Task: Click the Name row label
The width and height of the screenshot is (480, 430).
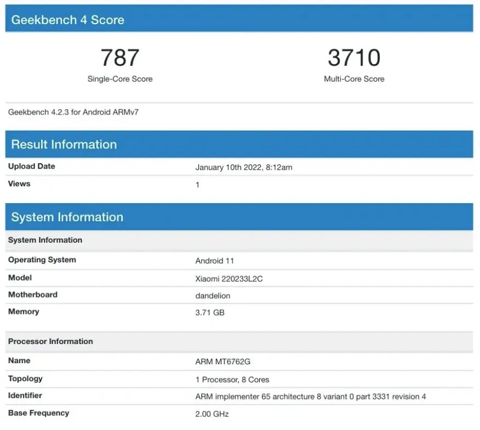Action: 19,360
